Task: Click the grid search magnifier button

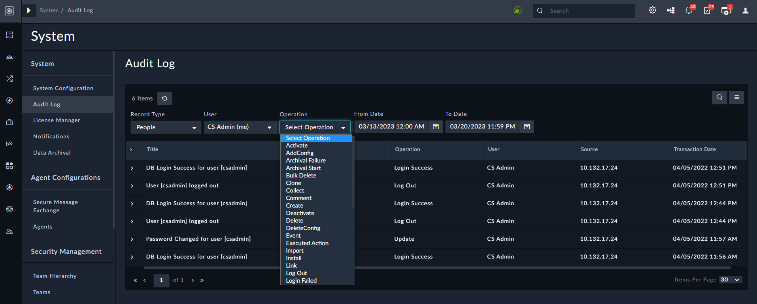Action: (x=719, y=97)
